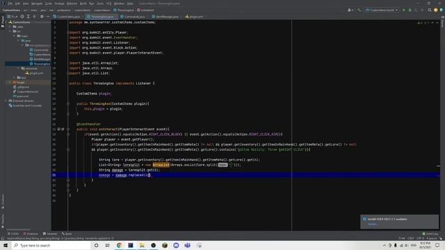The height and width of the screenshot is (250, 445).
Task: Hide the Project tool window via minus icon
Action: pos(48,17)
